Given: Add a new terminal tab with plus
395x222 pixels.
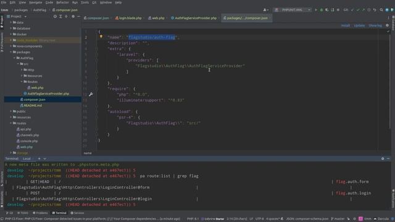Looking at the screenshot, I should (39, 158).
